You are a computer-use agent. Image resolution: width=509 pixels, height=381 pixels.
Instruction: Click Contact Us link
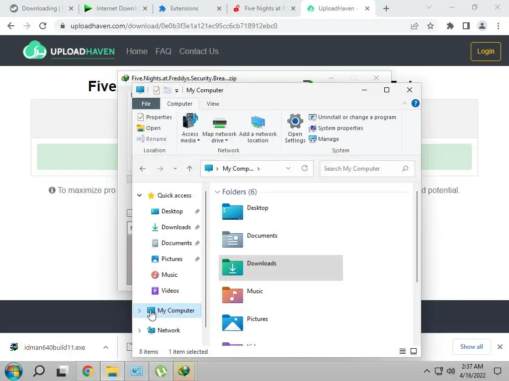199,51
